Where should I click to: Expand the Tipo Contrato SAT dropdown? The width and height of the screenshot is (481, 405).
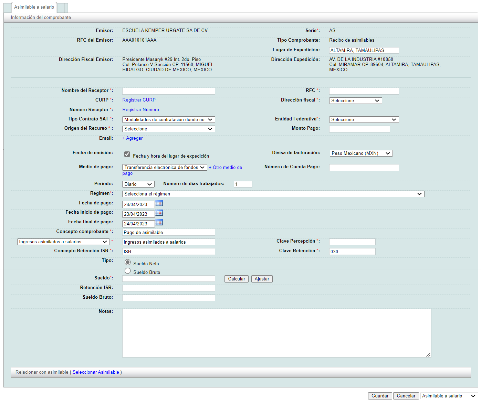(x=168, y=120)
